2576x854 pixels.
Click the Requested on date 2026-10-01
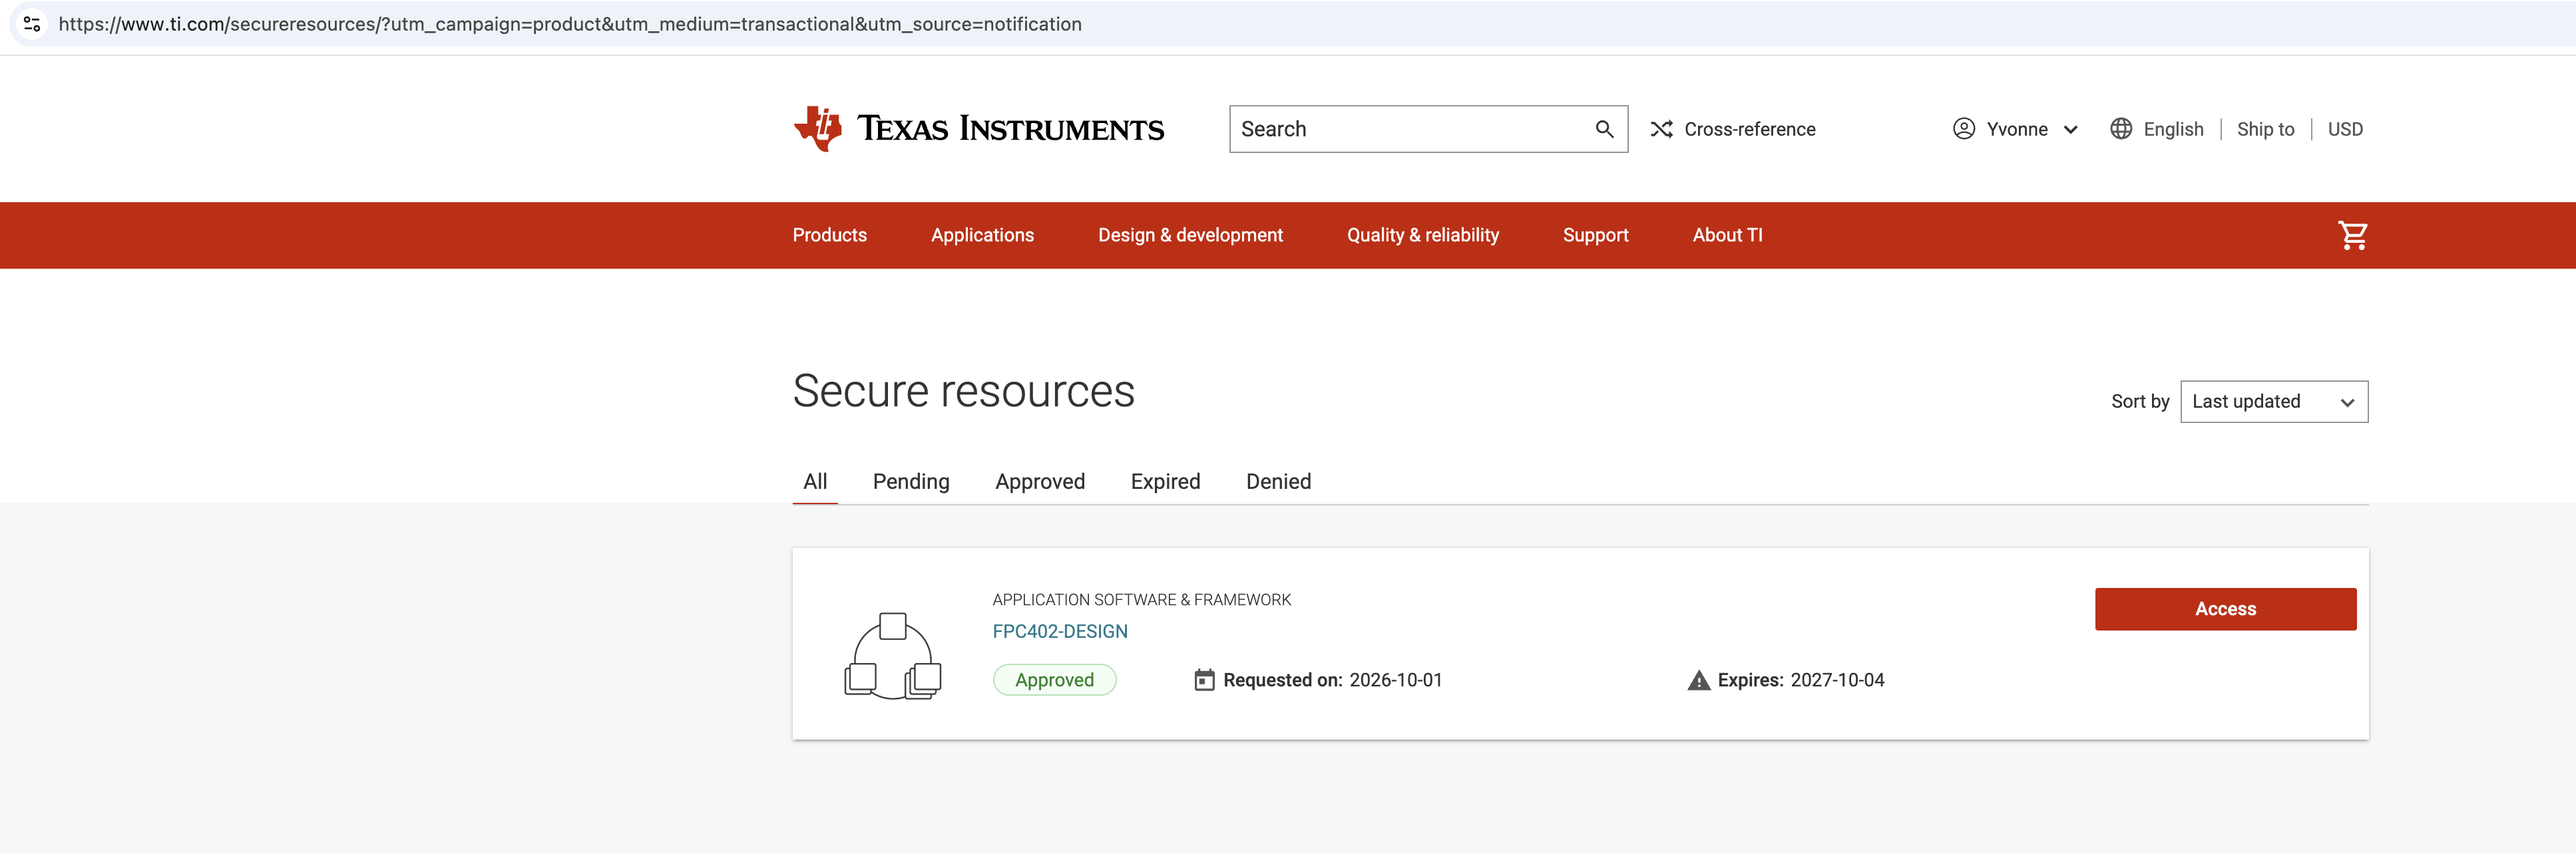point(1395,680)
